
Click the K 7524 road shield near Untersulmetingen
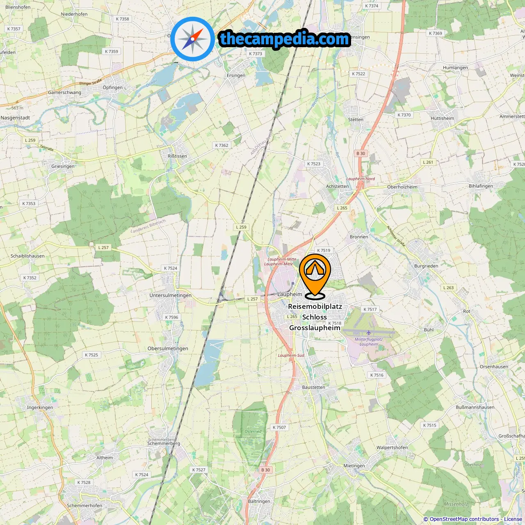(x=171, y=268)
